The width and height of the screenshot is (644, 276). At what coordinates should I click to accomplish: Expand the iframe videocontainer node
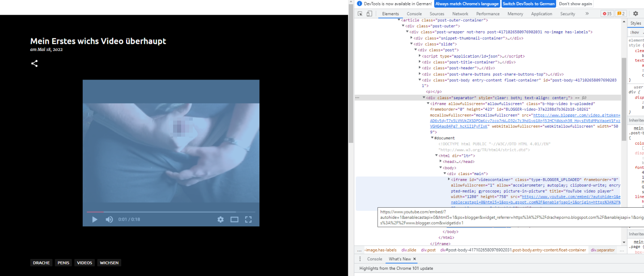(449, 180)
